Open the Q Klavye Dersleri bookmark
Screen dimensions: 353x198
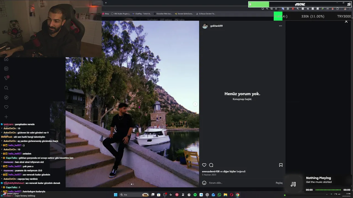point(205,13)
